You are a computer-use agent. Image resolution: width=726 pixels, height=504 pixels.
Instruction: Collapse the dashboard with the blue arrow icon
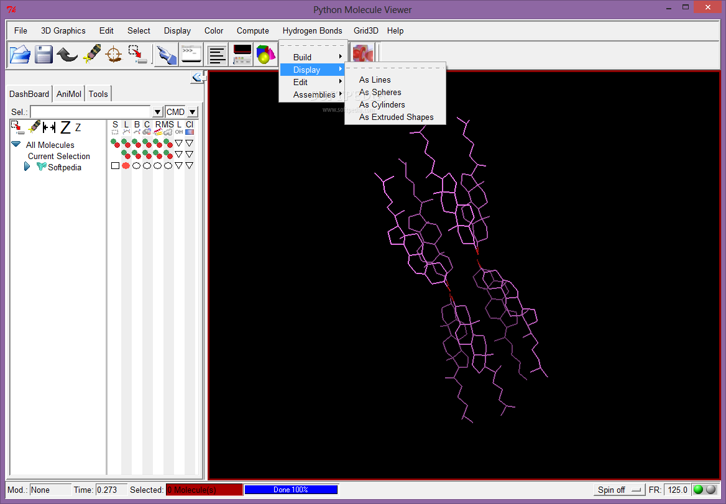pyautogui.click(x=197, y=77)
